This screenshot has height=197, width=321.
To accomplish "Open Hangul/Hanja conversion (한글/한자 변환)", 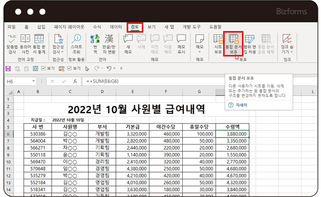I will click(109, 43).
